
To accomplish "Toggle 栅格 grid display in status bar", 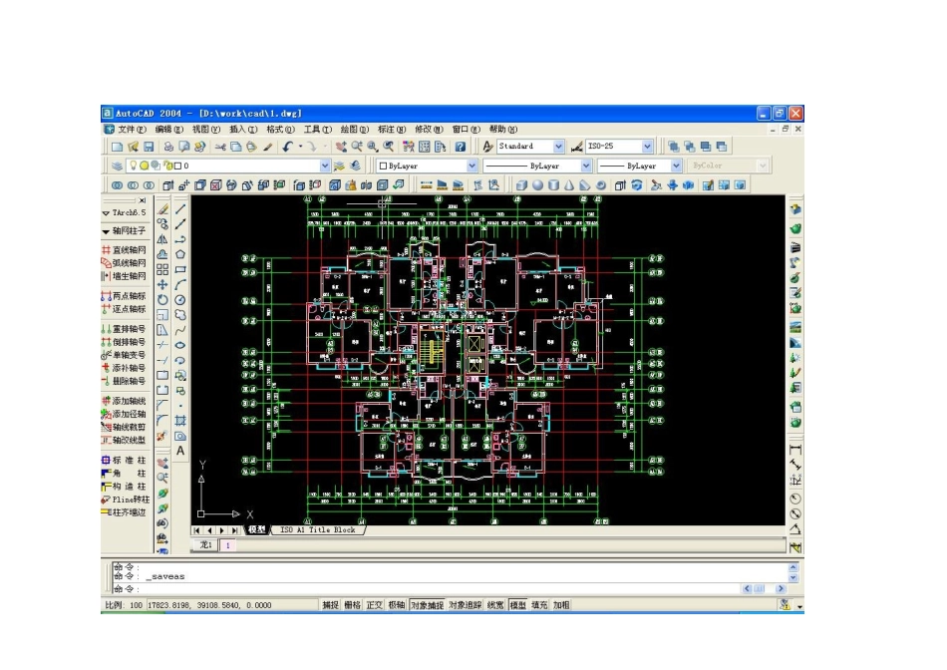I will tap(352, 605).
